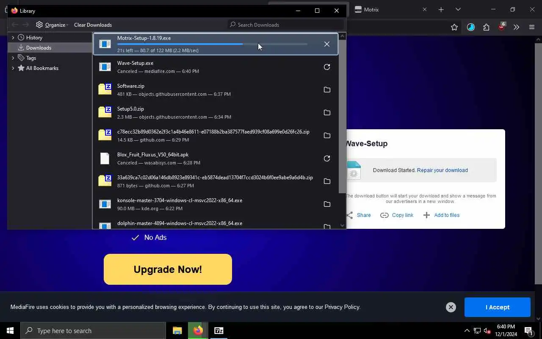Go back in Library navigation
The width and height of the screenshot is (542, 339).
click(15, 25)
